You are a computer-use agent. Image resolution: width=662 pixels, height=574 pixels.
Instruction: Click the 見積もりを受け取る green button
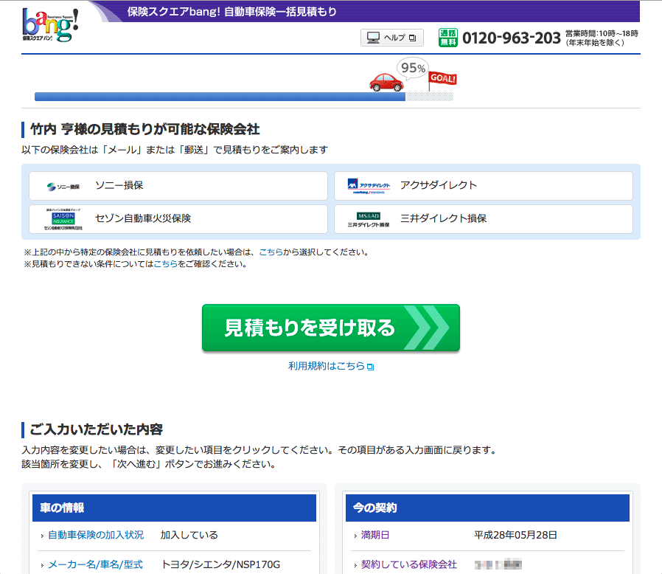330,328
